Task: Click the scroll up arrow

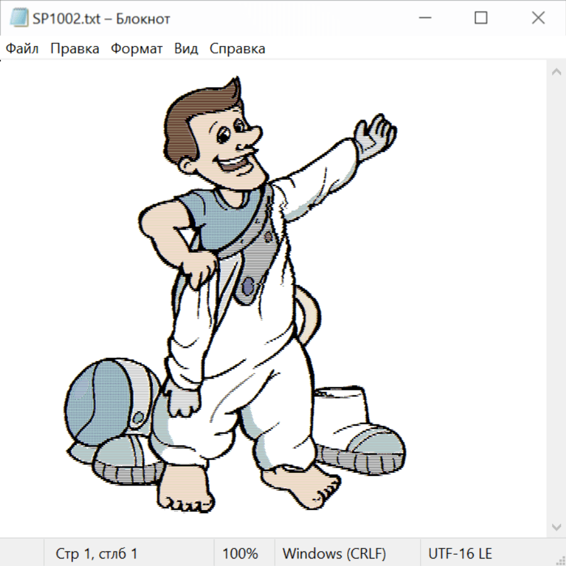Action: [x=556, y=72]
